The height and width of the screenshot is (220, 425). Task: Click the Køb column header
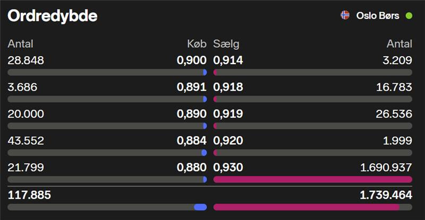pos(196,44)
